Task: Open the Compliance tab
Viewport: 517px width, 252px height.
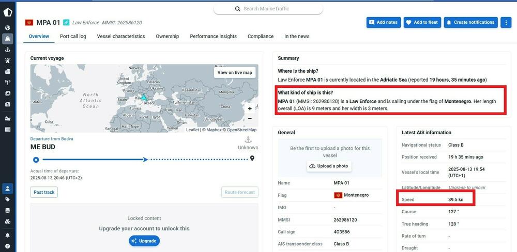Action: 261,36
